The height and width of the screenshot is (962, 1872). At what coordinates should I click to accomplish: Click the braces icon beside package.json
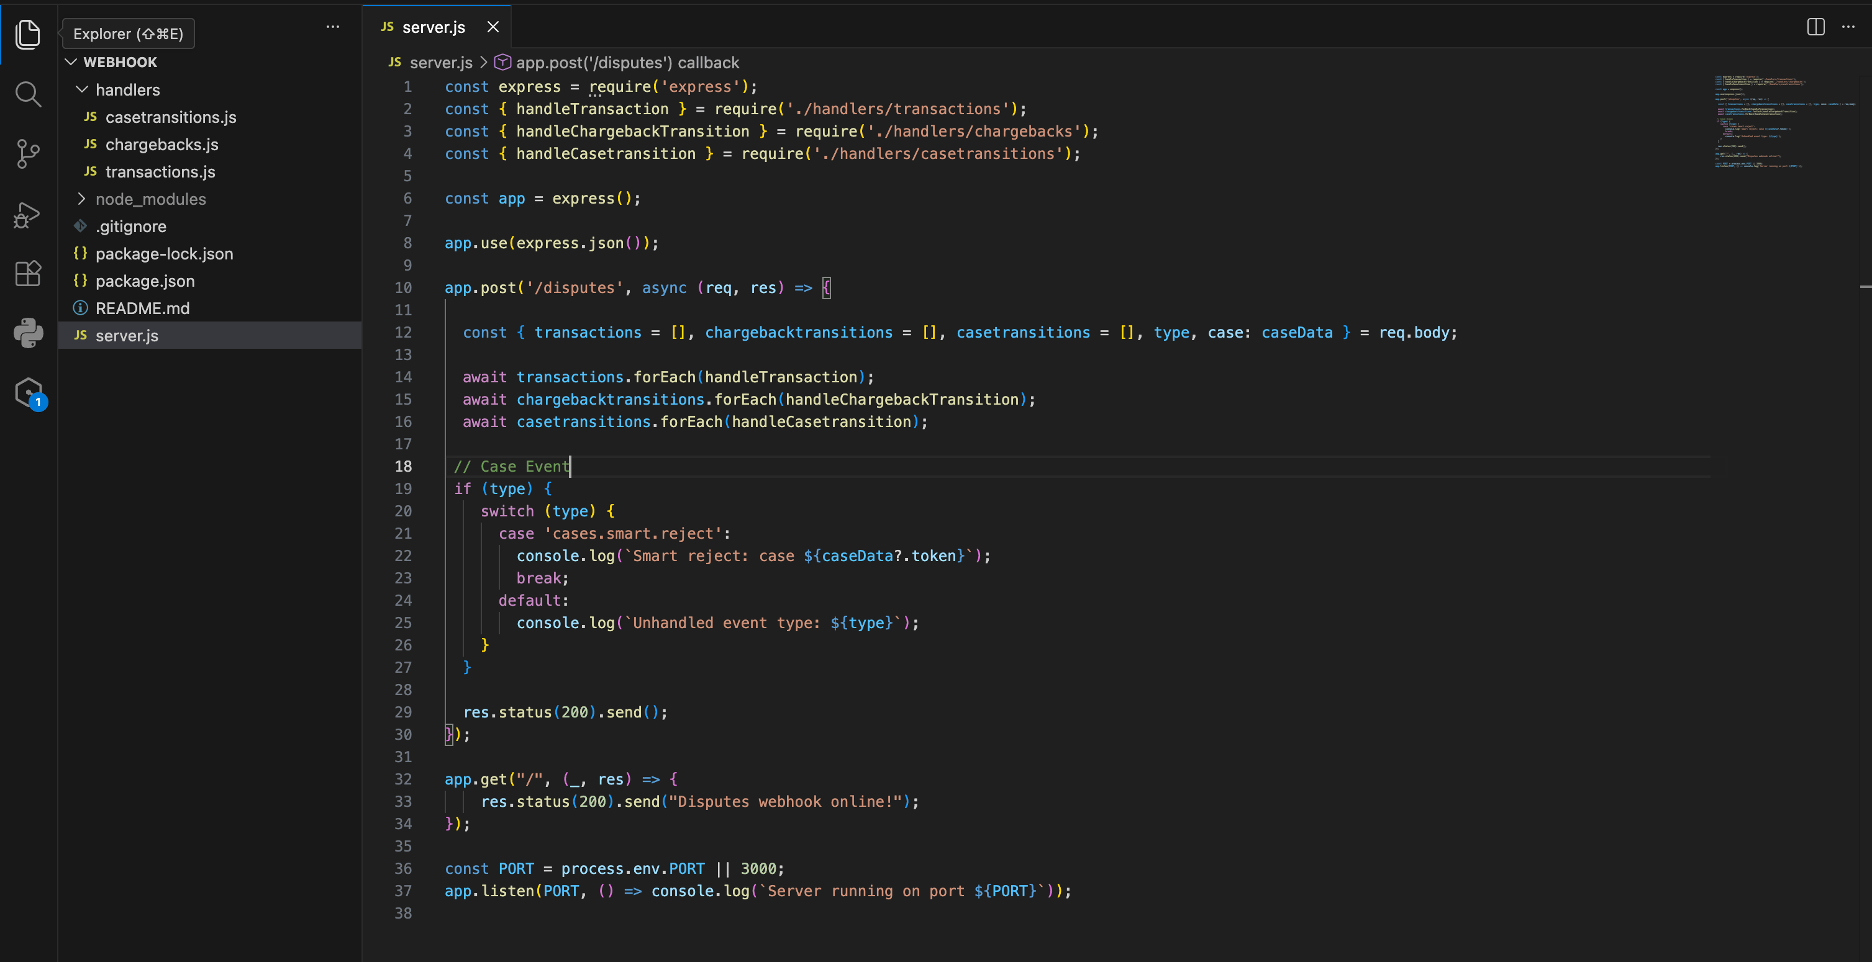coord(80,281)
